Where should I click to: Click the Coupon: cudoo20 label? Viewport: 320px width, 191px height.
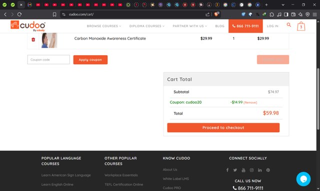click(185, 102)
